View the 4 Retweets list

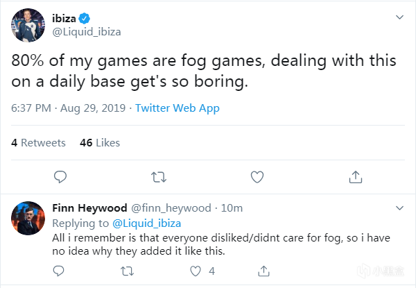coord(38,142)
